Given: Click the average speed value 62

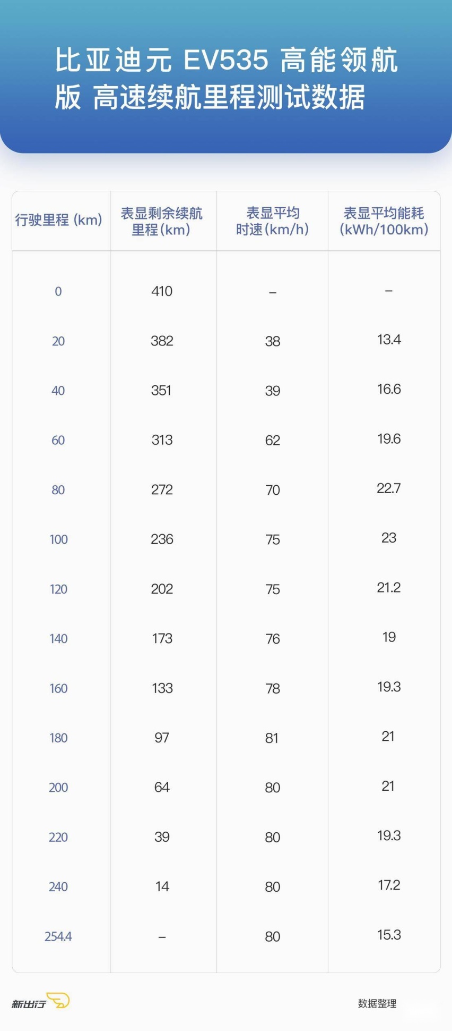Looking at the screenshot, I should pyautogui.click(x=273, y=441).
